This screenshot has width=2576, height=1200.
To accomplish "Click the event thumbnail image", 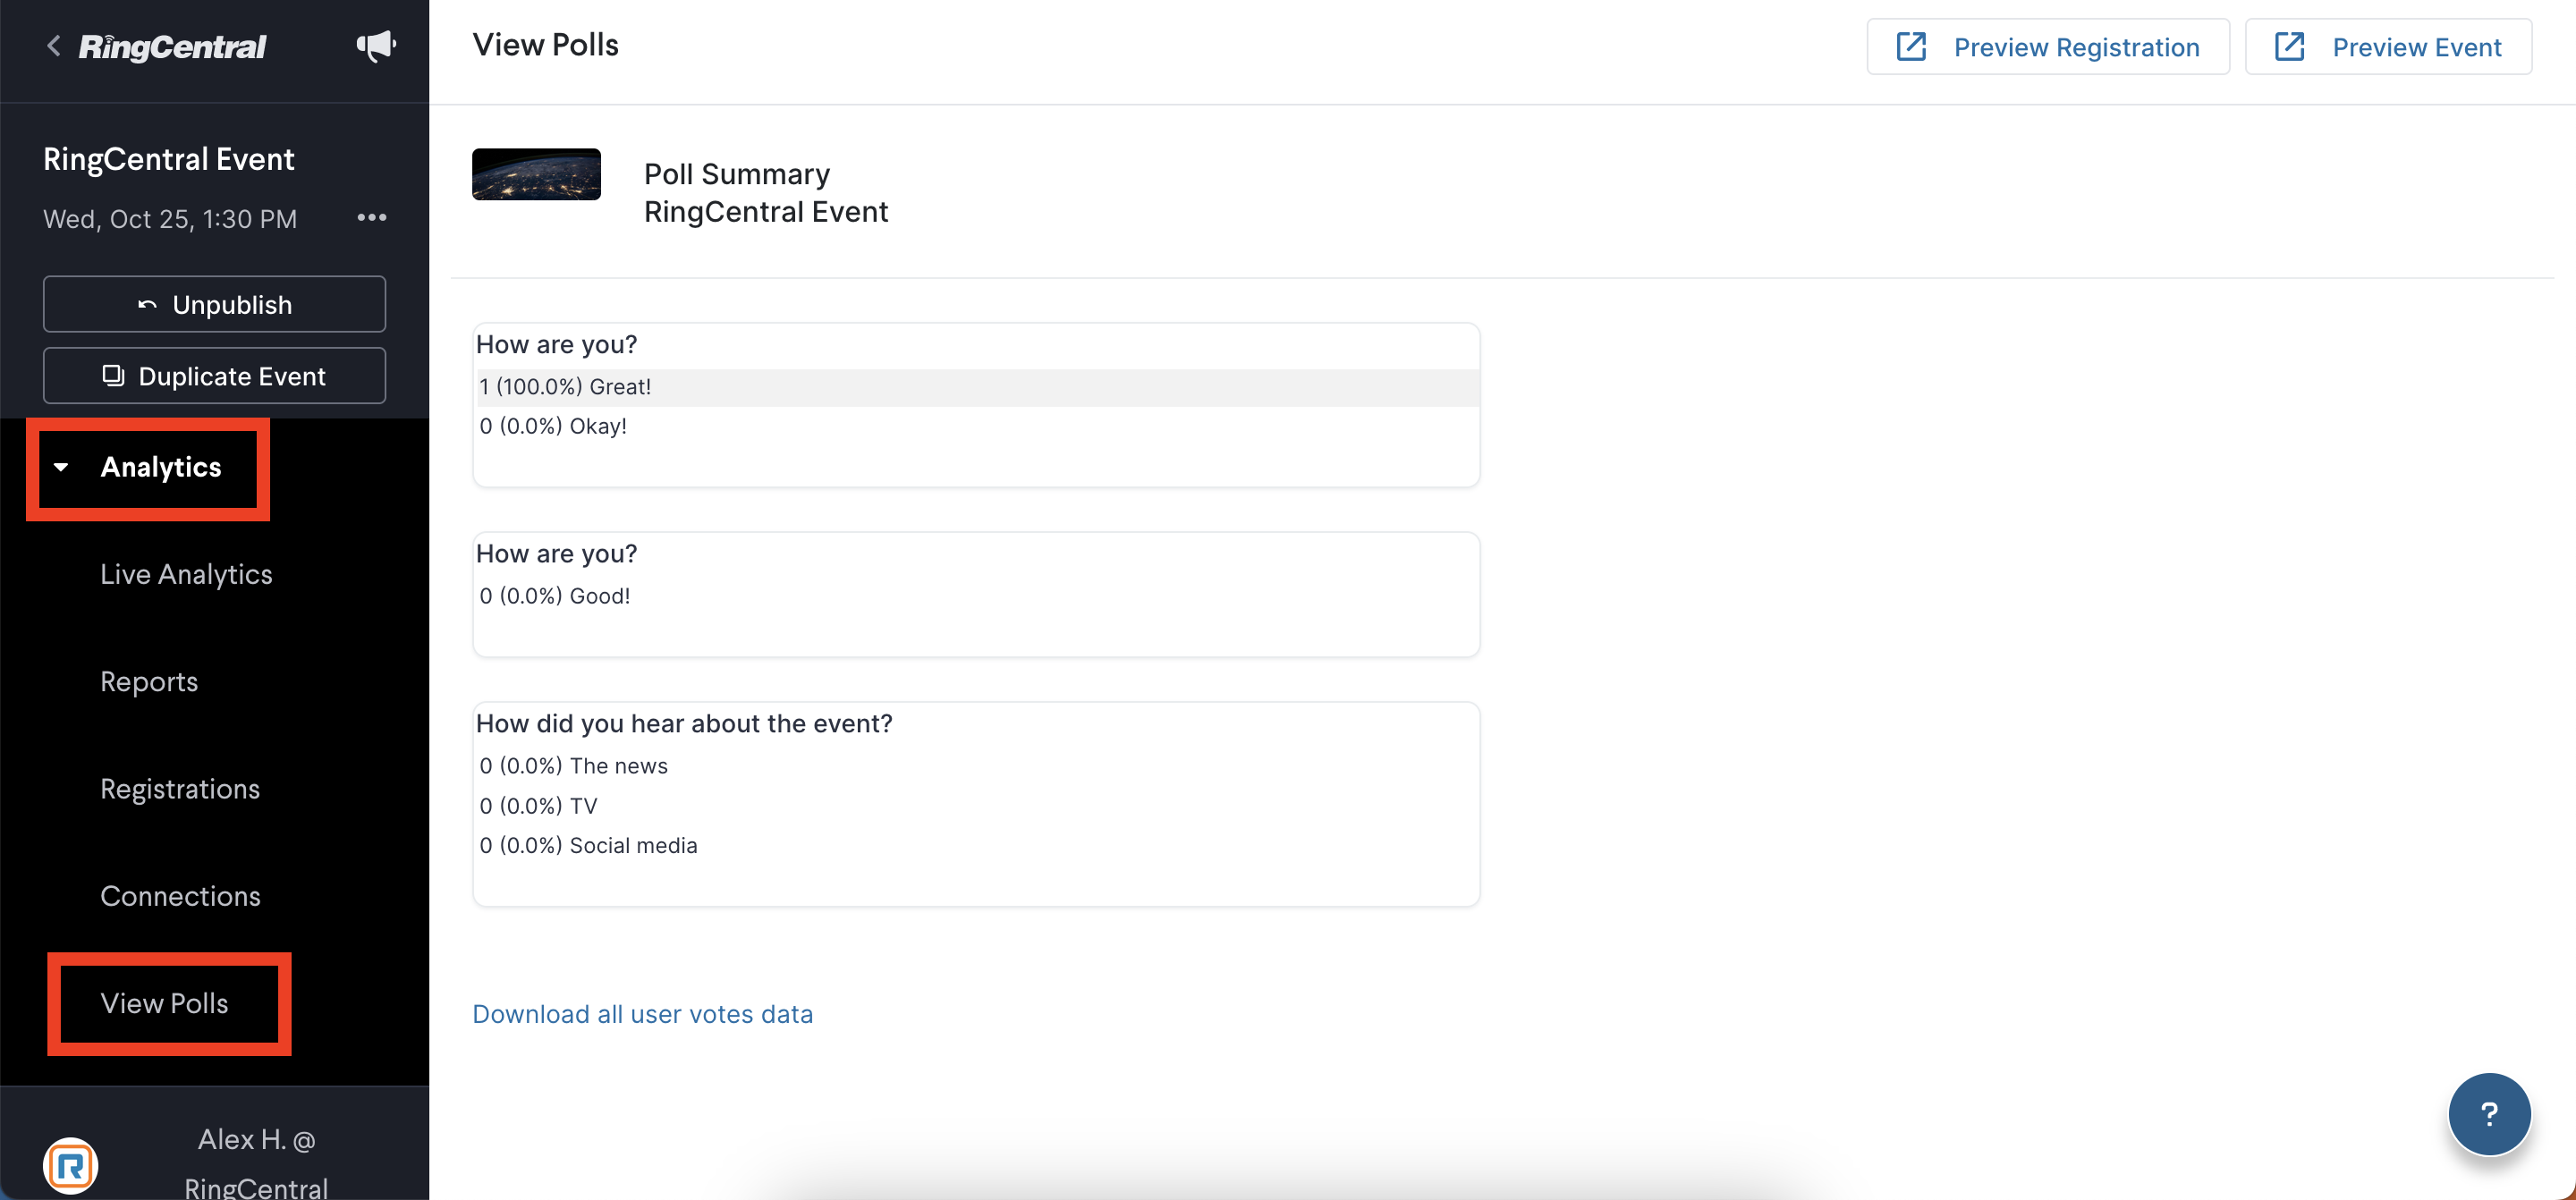I will [x=536, y=174].
